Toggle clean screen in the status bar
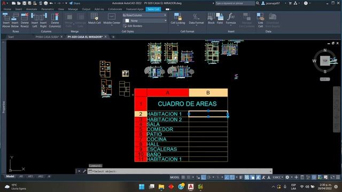 point(332,178)
